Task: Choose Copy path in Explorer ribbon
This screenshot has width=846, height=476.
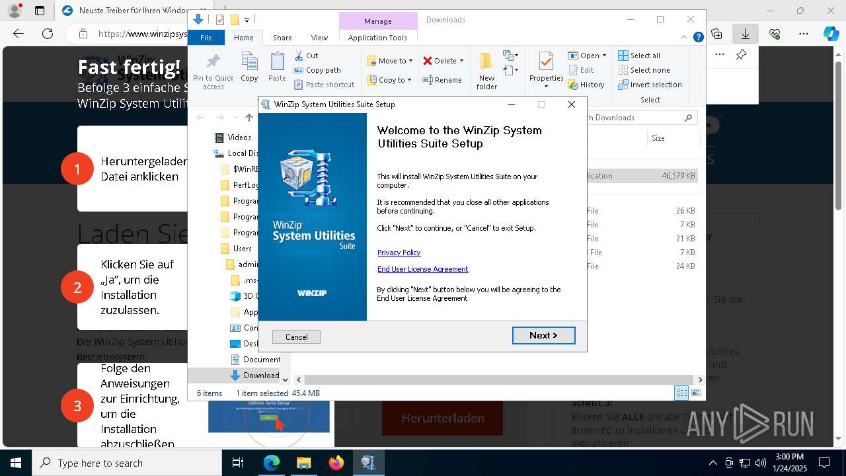Action: click(317, 70)
